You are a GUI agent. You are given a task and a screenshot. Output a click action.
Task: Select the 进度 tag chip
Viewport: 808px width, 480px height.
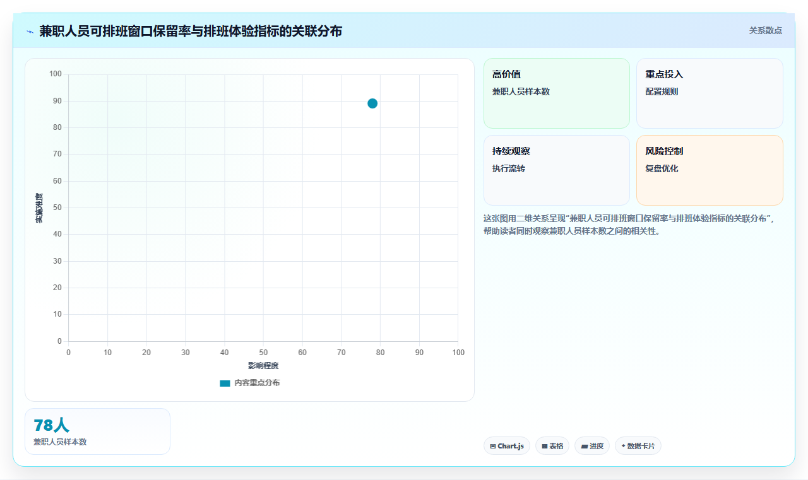coord(592,446)
